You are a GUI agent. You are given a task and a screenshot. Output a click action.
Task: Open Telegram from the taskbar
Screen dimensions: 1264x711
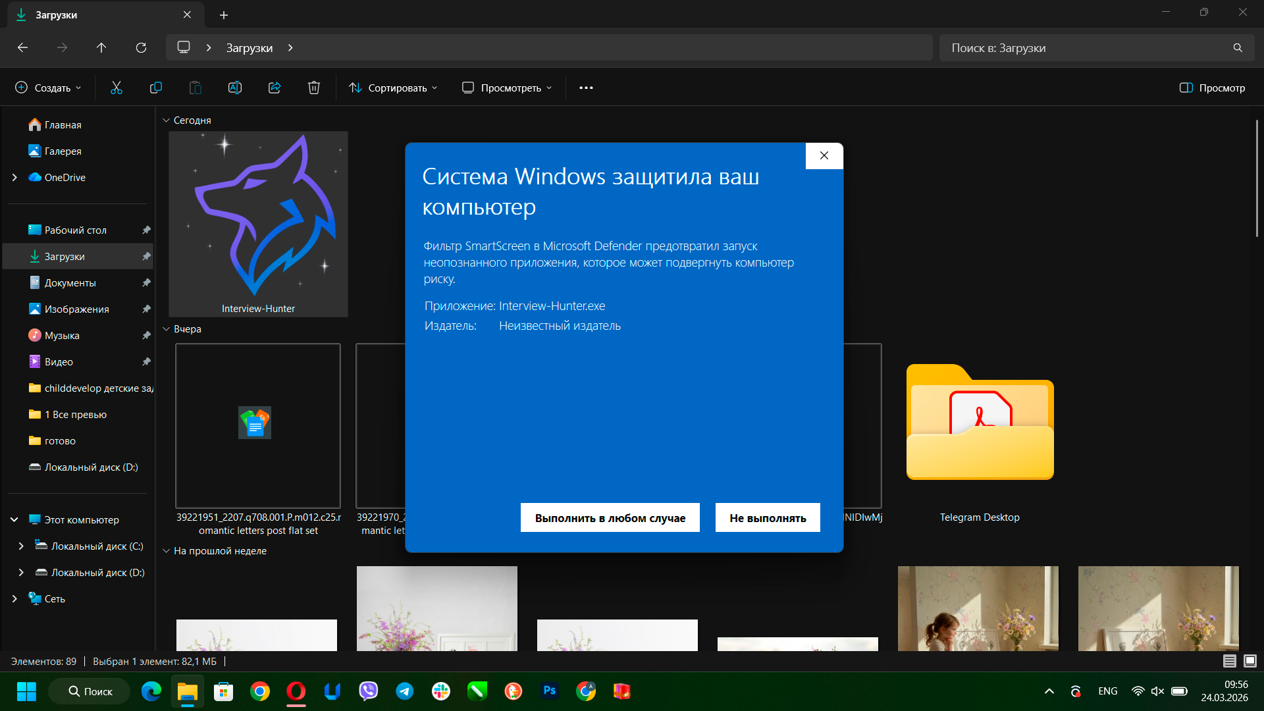click(x=404, y=691)
